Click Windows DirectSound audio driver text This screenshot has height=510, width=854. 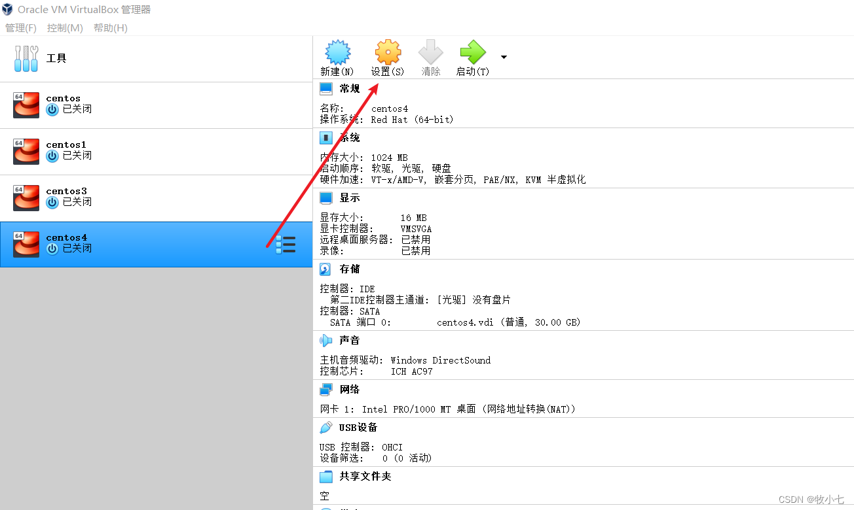(x=440, y=360)
